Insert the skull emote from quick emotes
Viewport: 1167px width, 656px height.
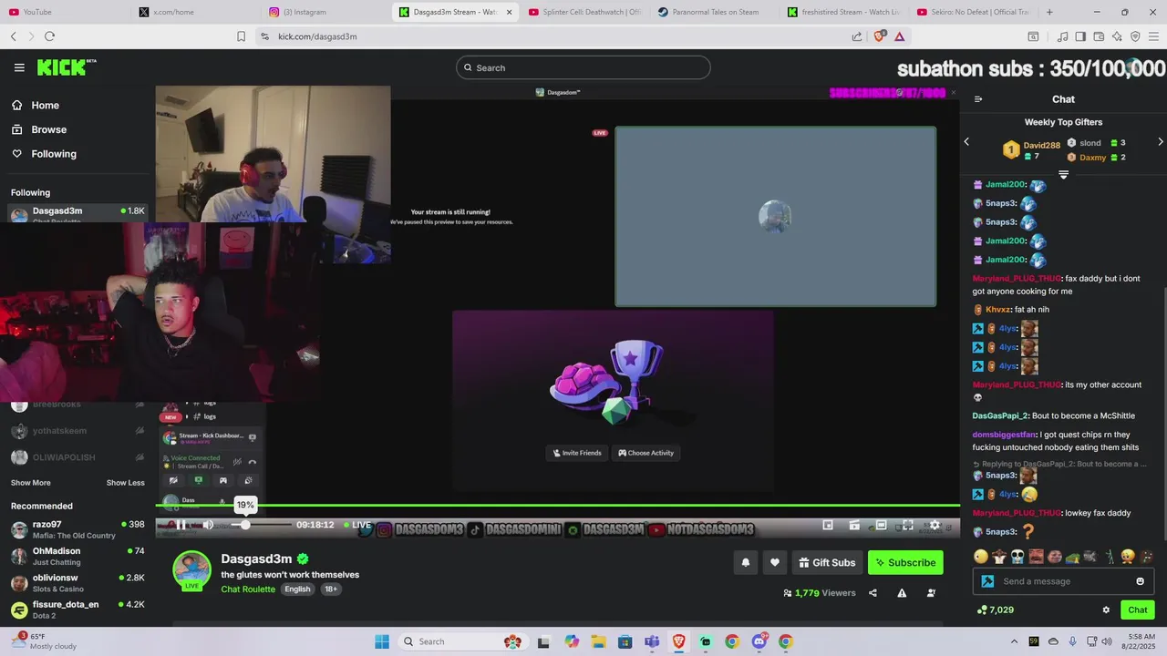1017,557
